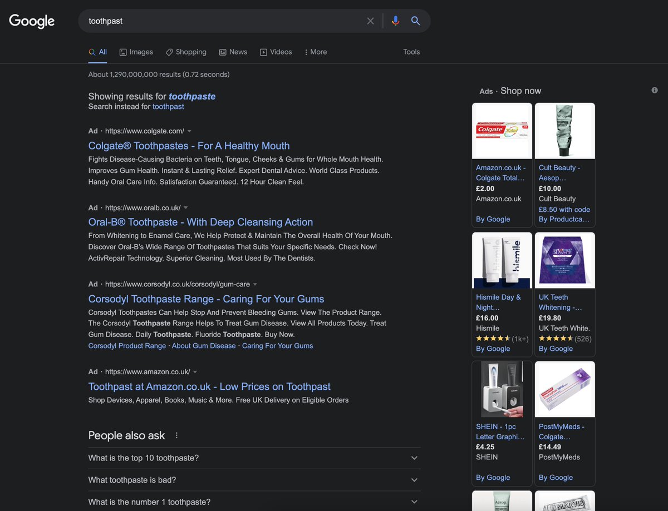Open Toothpast at Amazon.co.uk ad headline

(209, 386)
